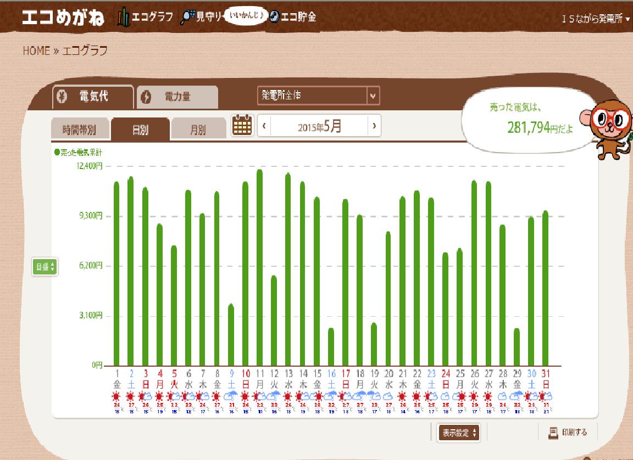The height and width of the screenshot is (460, 633).
Task: Expand the 発電所全体 dropdown
Action: pos(373,96)
